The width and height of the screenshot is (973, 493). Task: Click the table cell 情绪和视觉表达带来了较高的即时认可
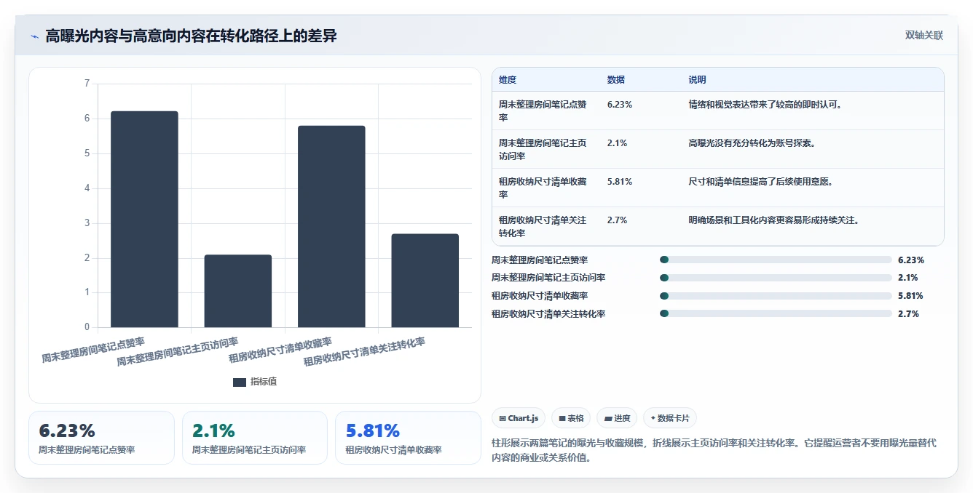click(765, 105)
